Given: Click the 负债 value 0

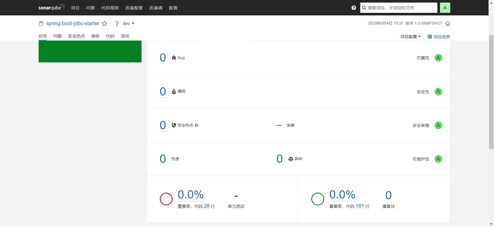Looking at the screenshot, I should [x=163, y=159].
